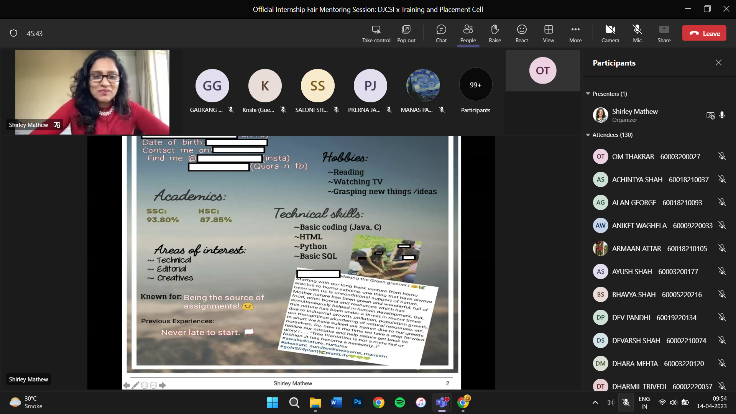Click Take control in meeting toolbar
Screen dimensions: 736x414
tap(376, 34)
